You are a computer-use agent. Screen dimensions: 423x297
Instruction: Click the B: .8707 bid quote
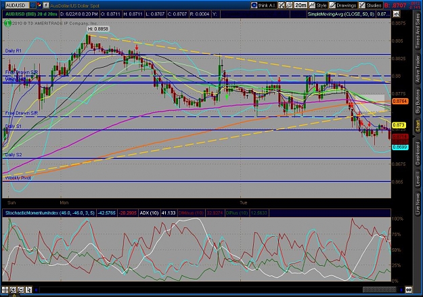coord(395,5)
